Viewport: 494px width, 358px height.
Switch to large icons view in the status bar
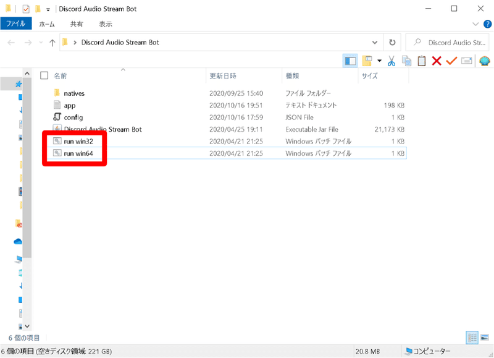(485, 338)
